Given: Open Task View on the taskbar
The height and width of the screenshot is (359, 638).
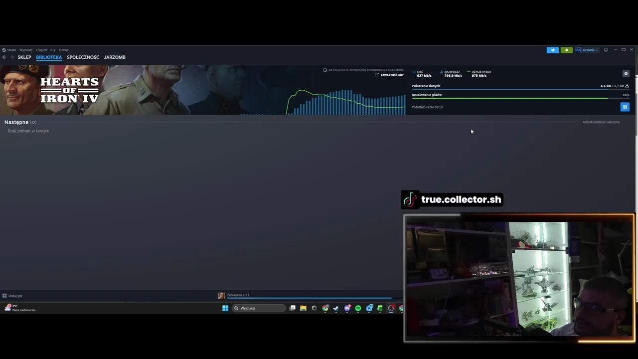Looking at the screenshot, I should tap(293, 308).
